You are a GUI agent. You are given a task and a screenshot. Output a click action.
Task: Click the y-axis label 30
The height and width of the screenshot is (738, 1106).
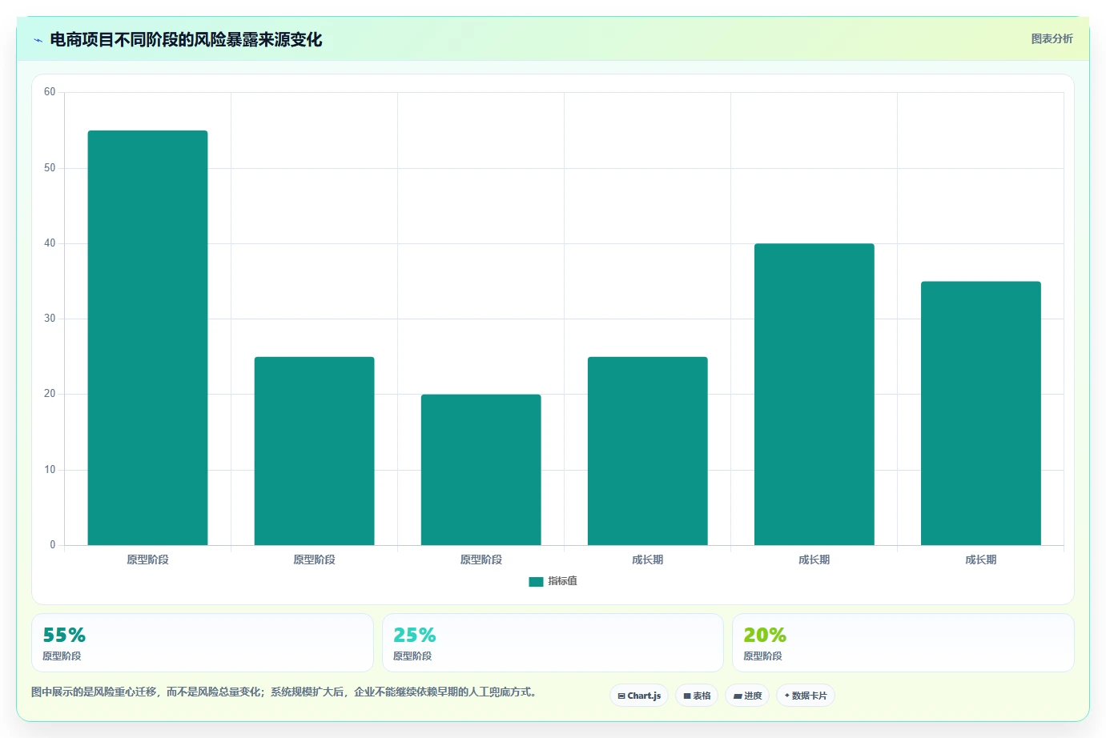(50, 319)
